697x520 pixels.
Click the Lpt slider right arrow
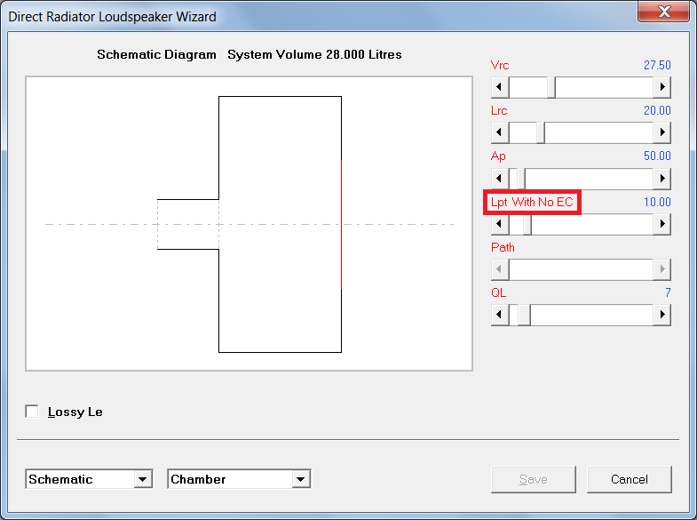point(661,224)
